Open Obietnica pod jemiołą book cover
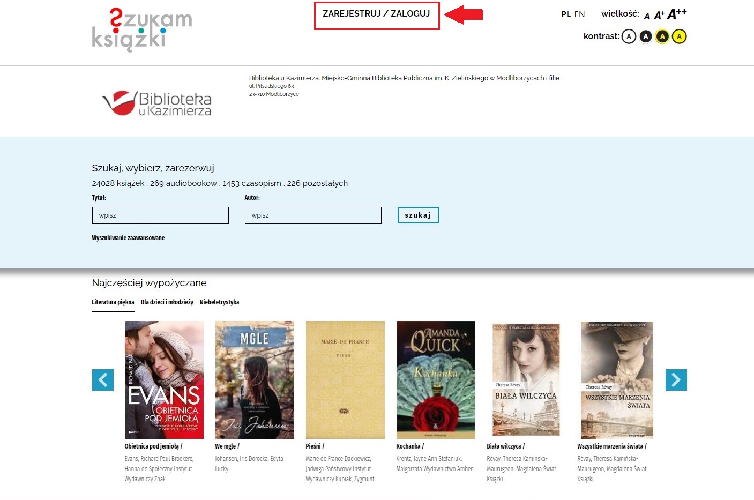 pos(164,380)
